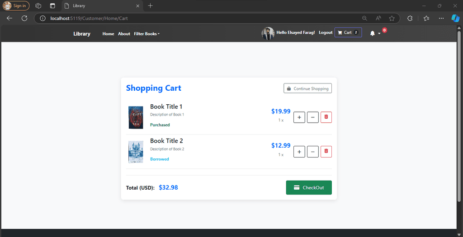Image resolution: width=463 pixels, height=237 pixels.
Task: Open the Copilot sidebar icon
Action: [455, 18]
